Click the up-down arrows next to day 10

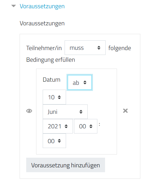tap(59, 97)
